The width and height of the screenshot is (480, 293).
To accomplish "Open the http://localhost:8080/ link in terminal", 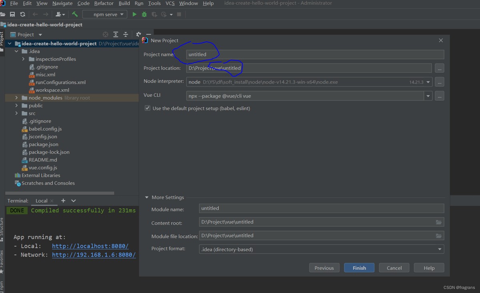I will click(x=90, y=246).
